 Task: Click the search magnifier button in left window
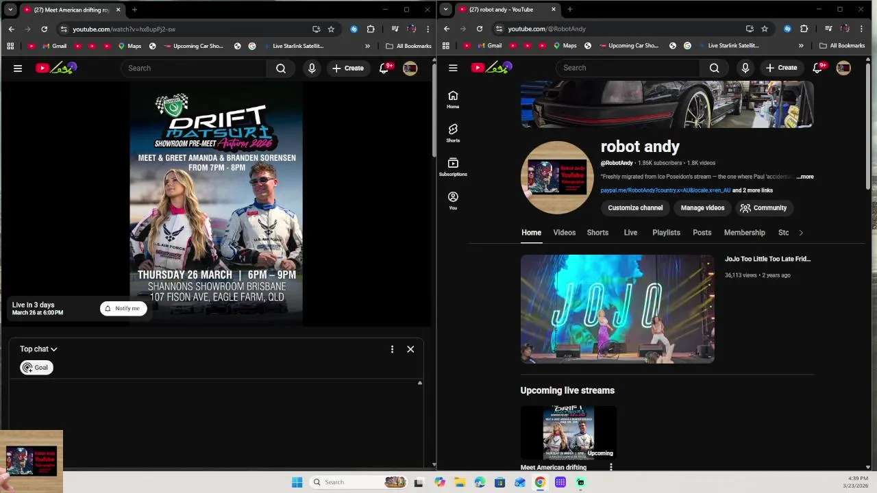[281, 68]
